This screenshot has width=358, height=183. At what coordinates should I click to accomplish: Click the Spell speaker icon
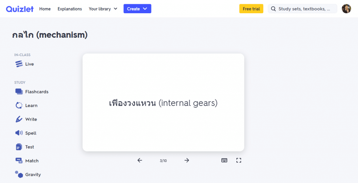pyautogui.click(x=19, y=133)
